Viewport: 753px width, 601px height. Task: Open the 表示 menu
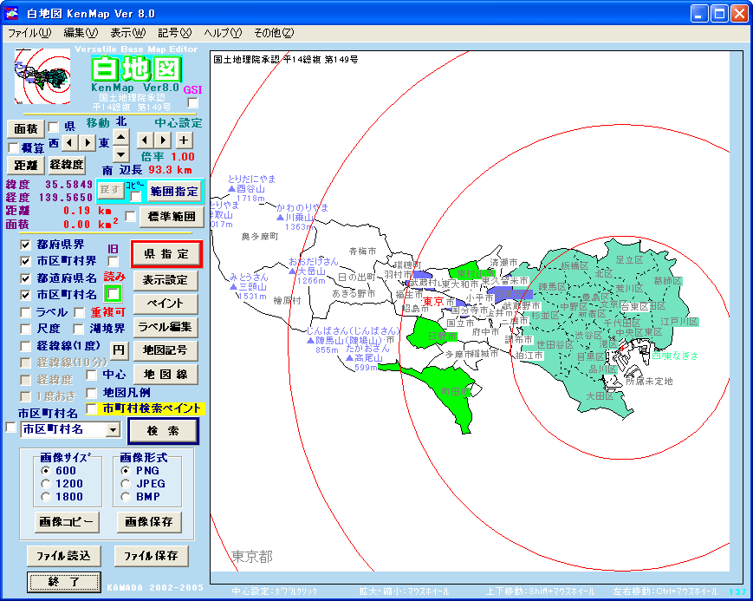coord(127,33)
